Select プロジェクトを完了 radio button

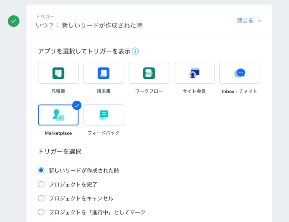(x=41, y=184)
